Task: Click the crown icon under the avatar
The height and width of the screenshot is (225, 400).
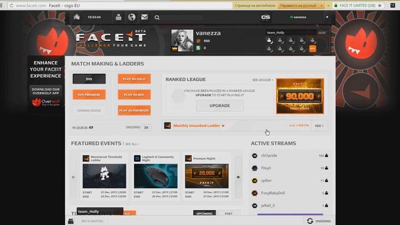Action: click(175, 49)
